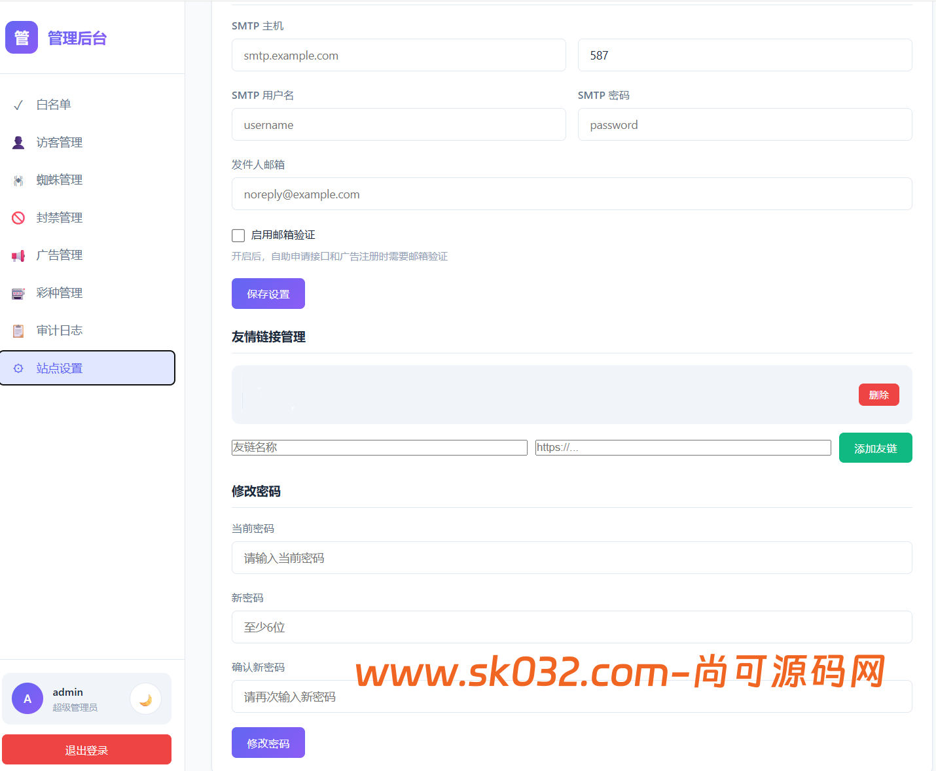Click the checkmark icon beside 白名单
The height and width of the screenshot is (771, 936).
pos(18,105)
